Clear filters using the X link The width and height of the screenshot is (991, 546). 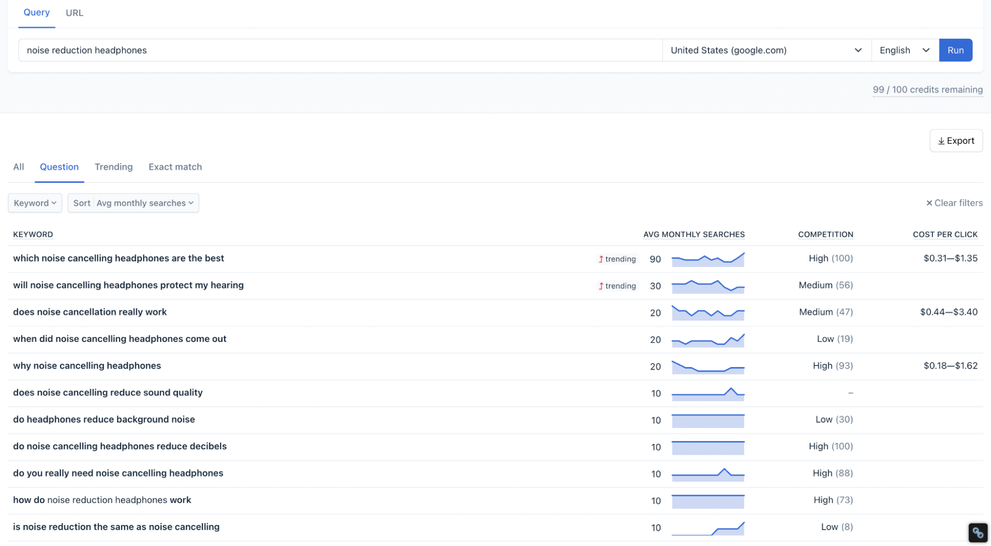click(954, 203)
